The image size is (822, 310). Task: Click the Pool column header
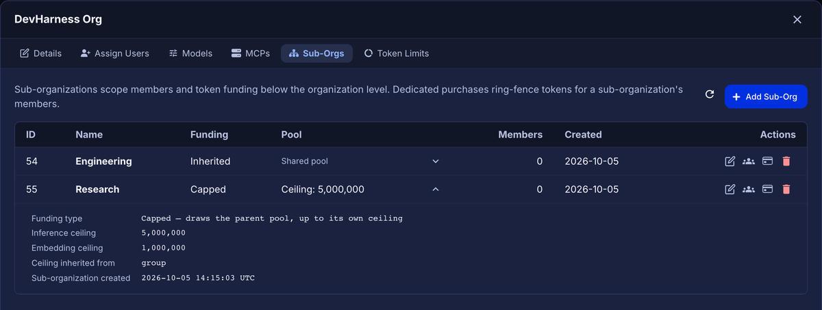(292, 135)
